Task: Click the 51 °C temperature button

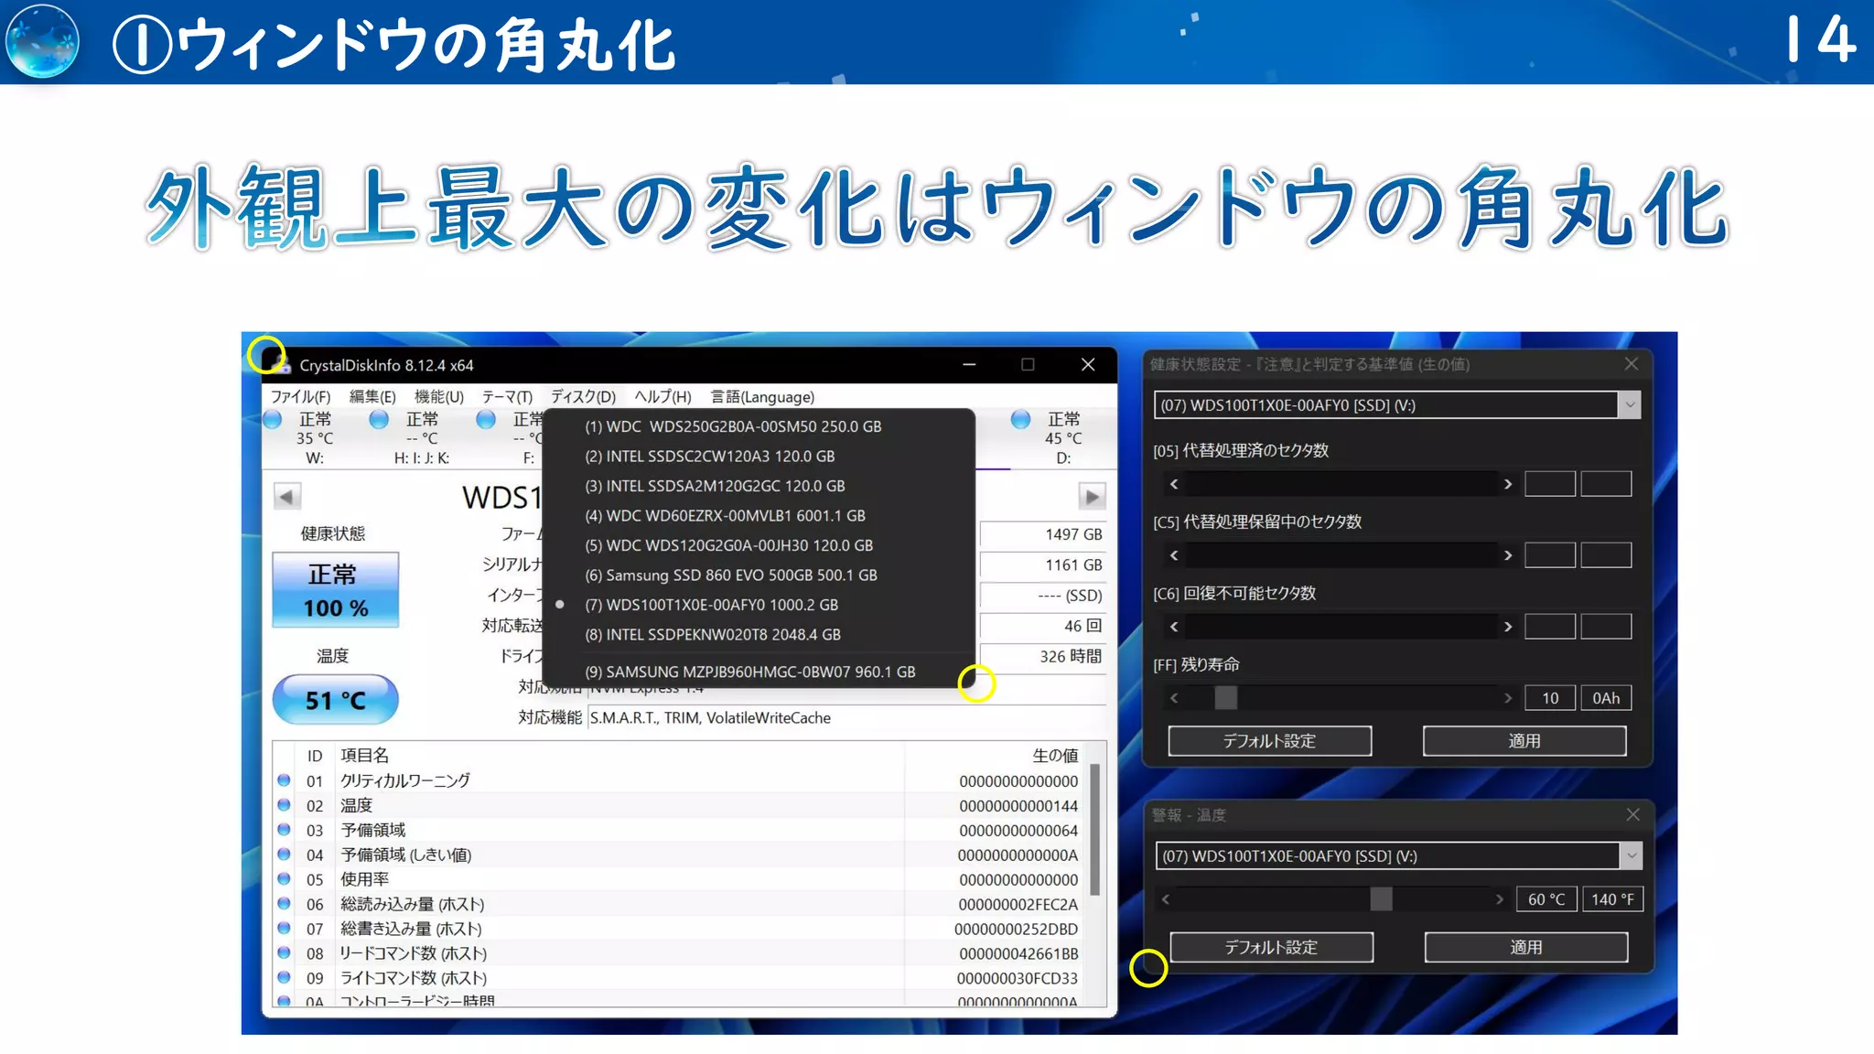Action: pos(336,700)
